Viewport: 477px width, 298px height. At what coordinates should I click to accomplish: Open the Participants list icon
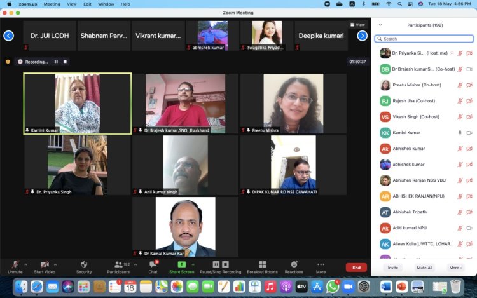point(118,264)
